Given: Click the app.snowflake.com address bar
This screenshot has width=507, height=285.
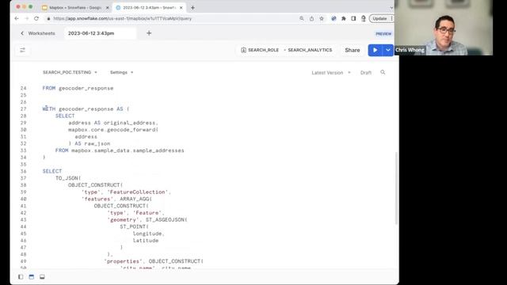Looking at the screenshot, I should (123, 18).
